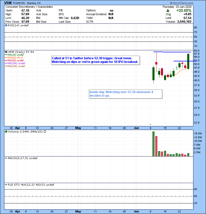The height and width of the screenshot is (214, 206).
Task: Click the RSI(14) legend candlestick icon
Action: (x=6, y=26)
